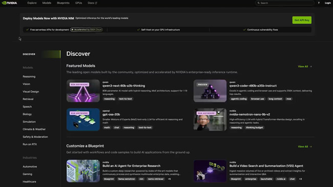Image resolution: width=333 pixels, height=187 pixels.
Task: Click the thinking budget tag
Action: pos(254,128)
